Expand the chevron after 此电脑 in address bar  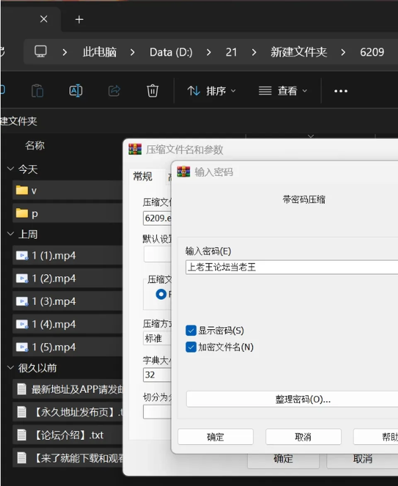133,52
